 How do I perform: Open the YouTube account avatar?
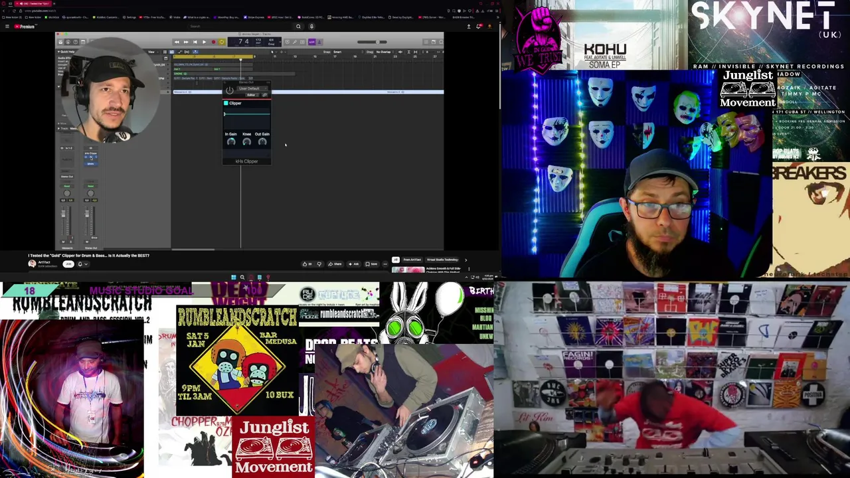490,27
